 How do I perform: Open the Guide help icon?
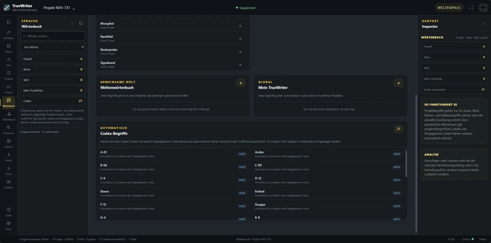point(9,212)
